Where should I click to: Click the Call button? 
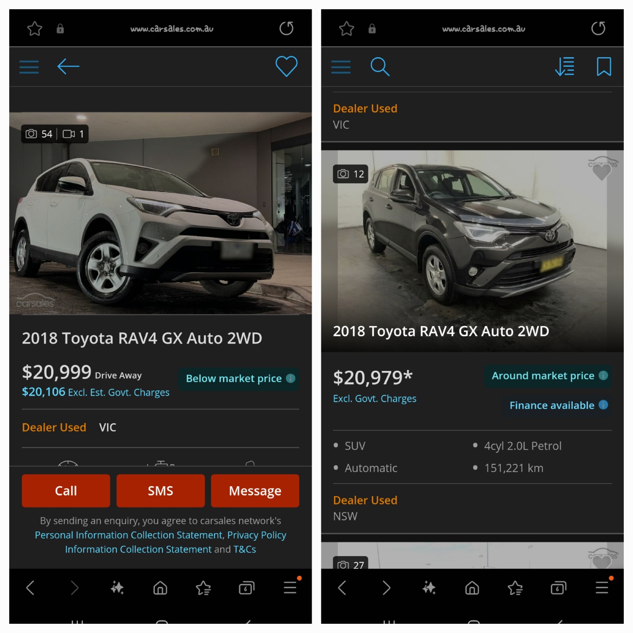[66, 491]
